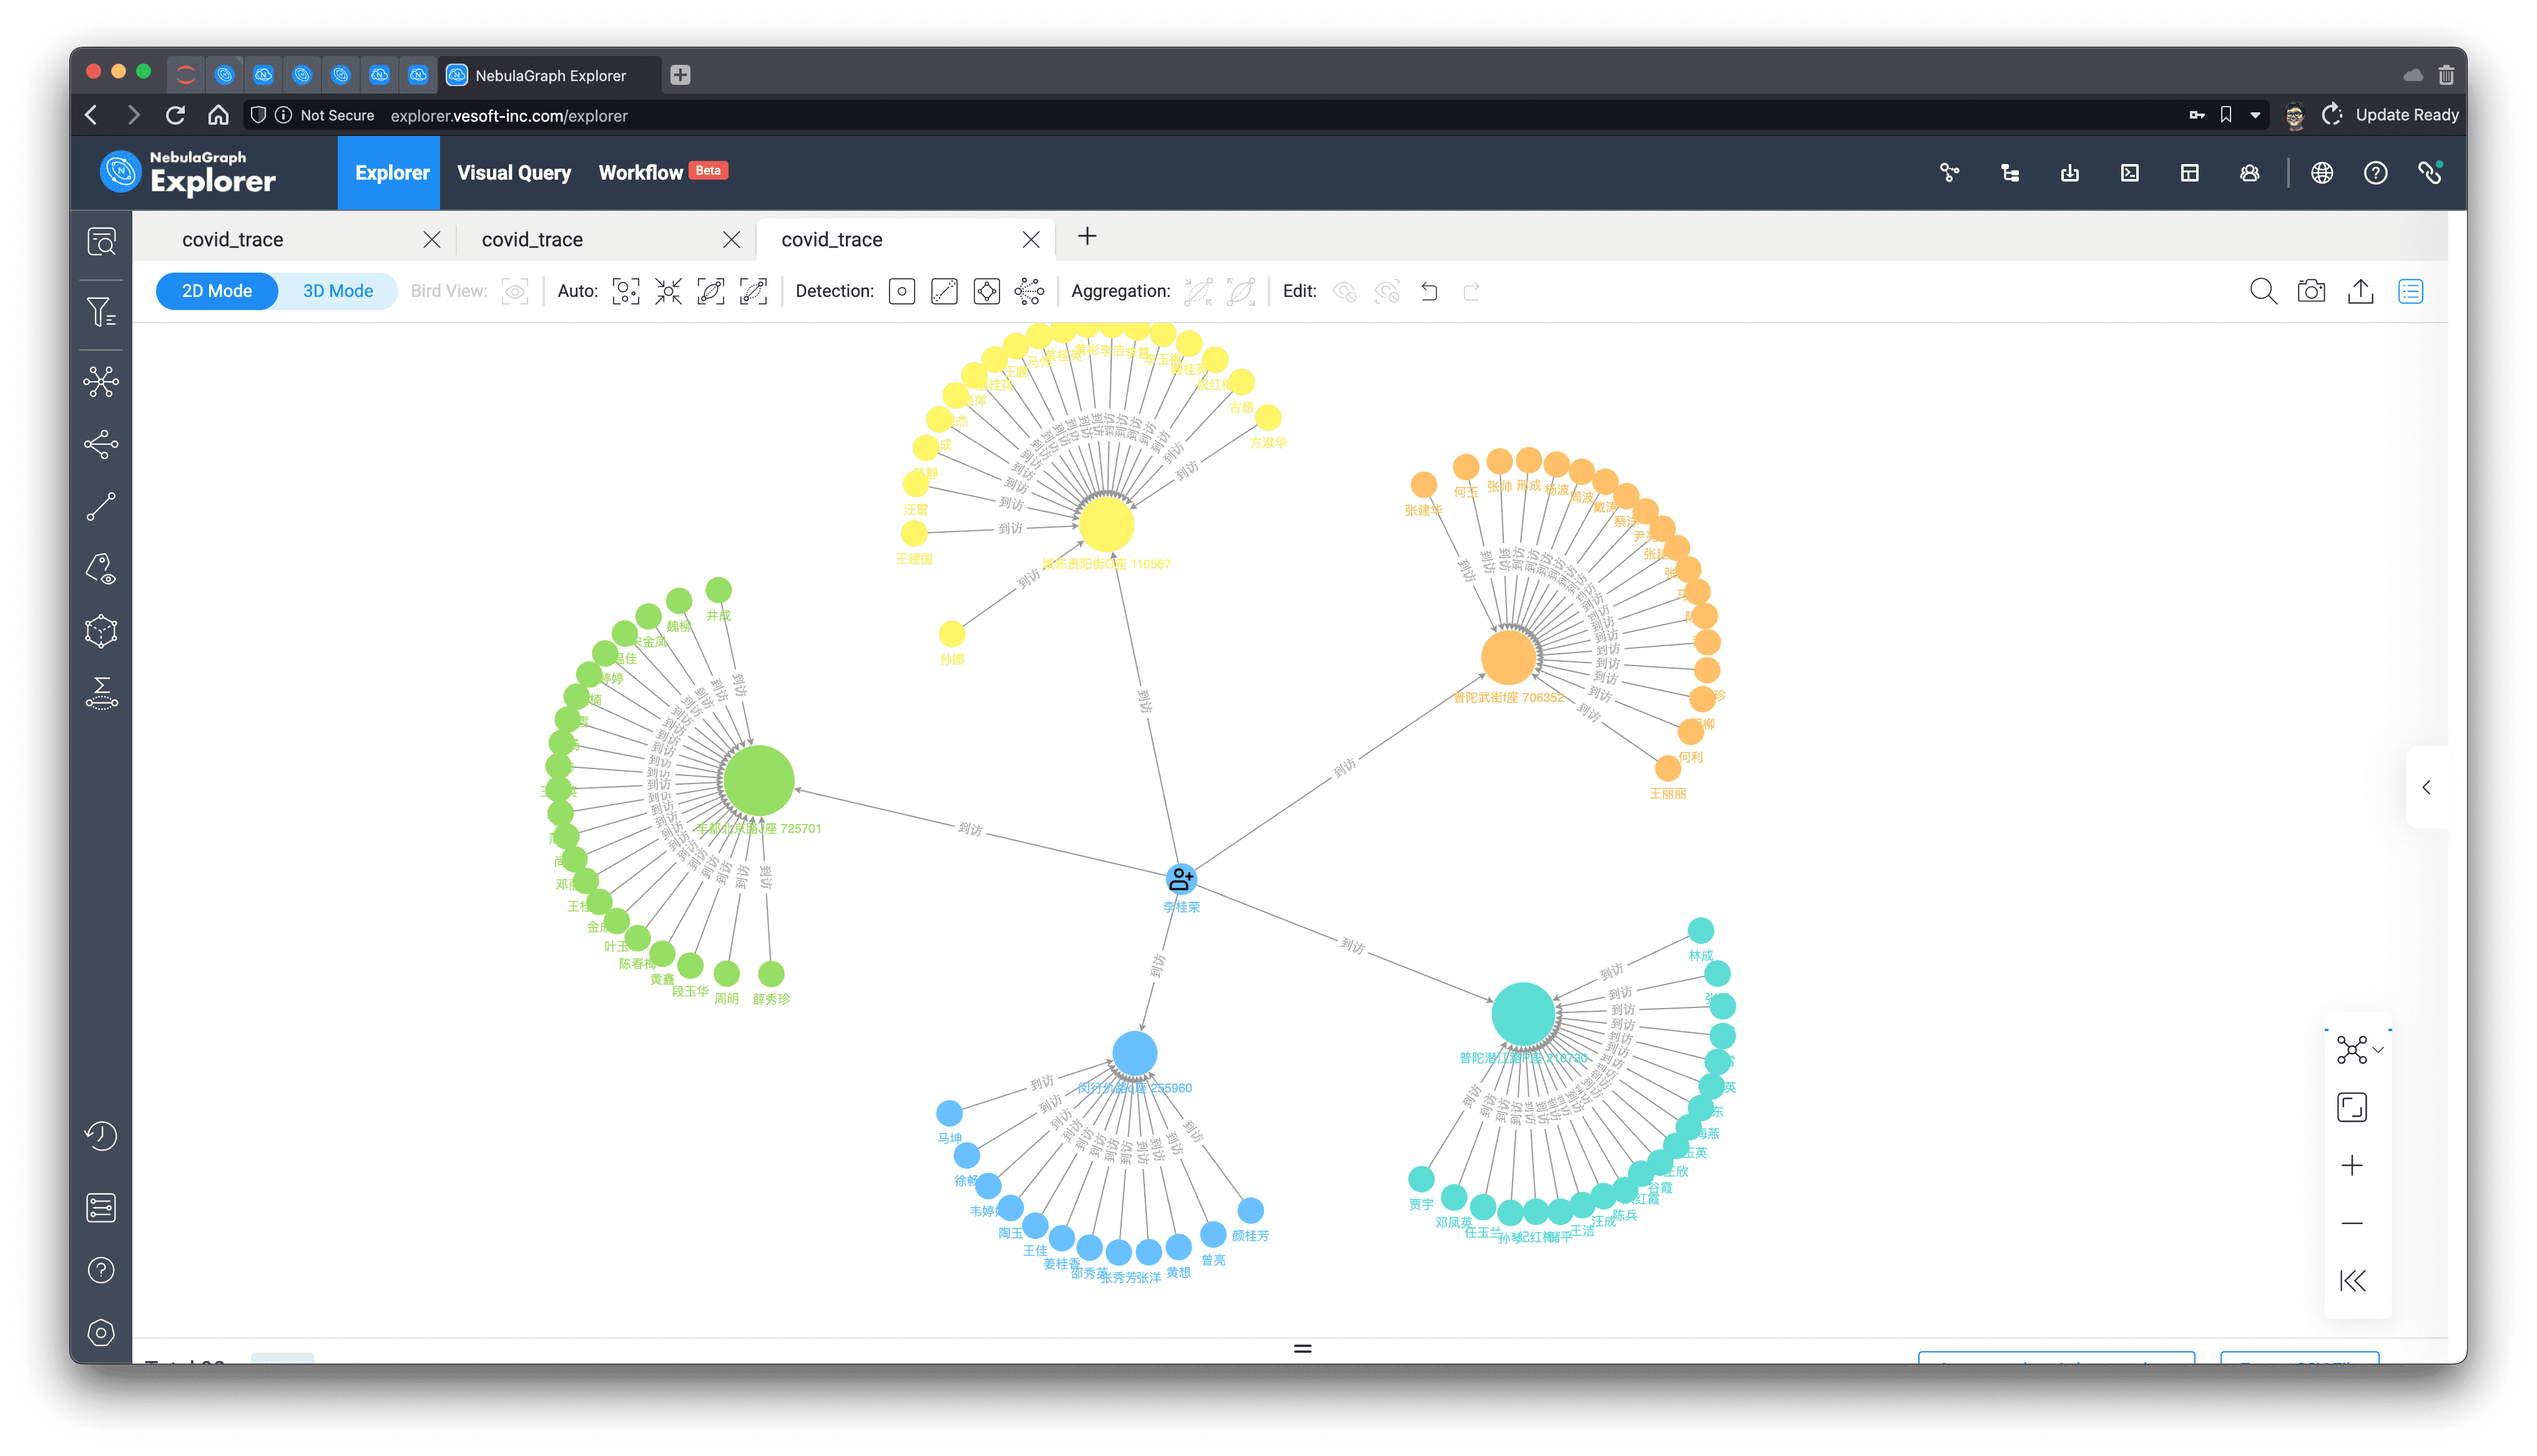This screenshot has width=2537, height=1456.
Task: Click the zoom in plus control
Action: (x=2352, y=1165)
